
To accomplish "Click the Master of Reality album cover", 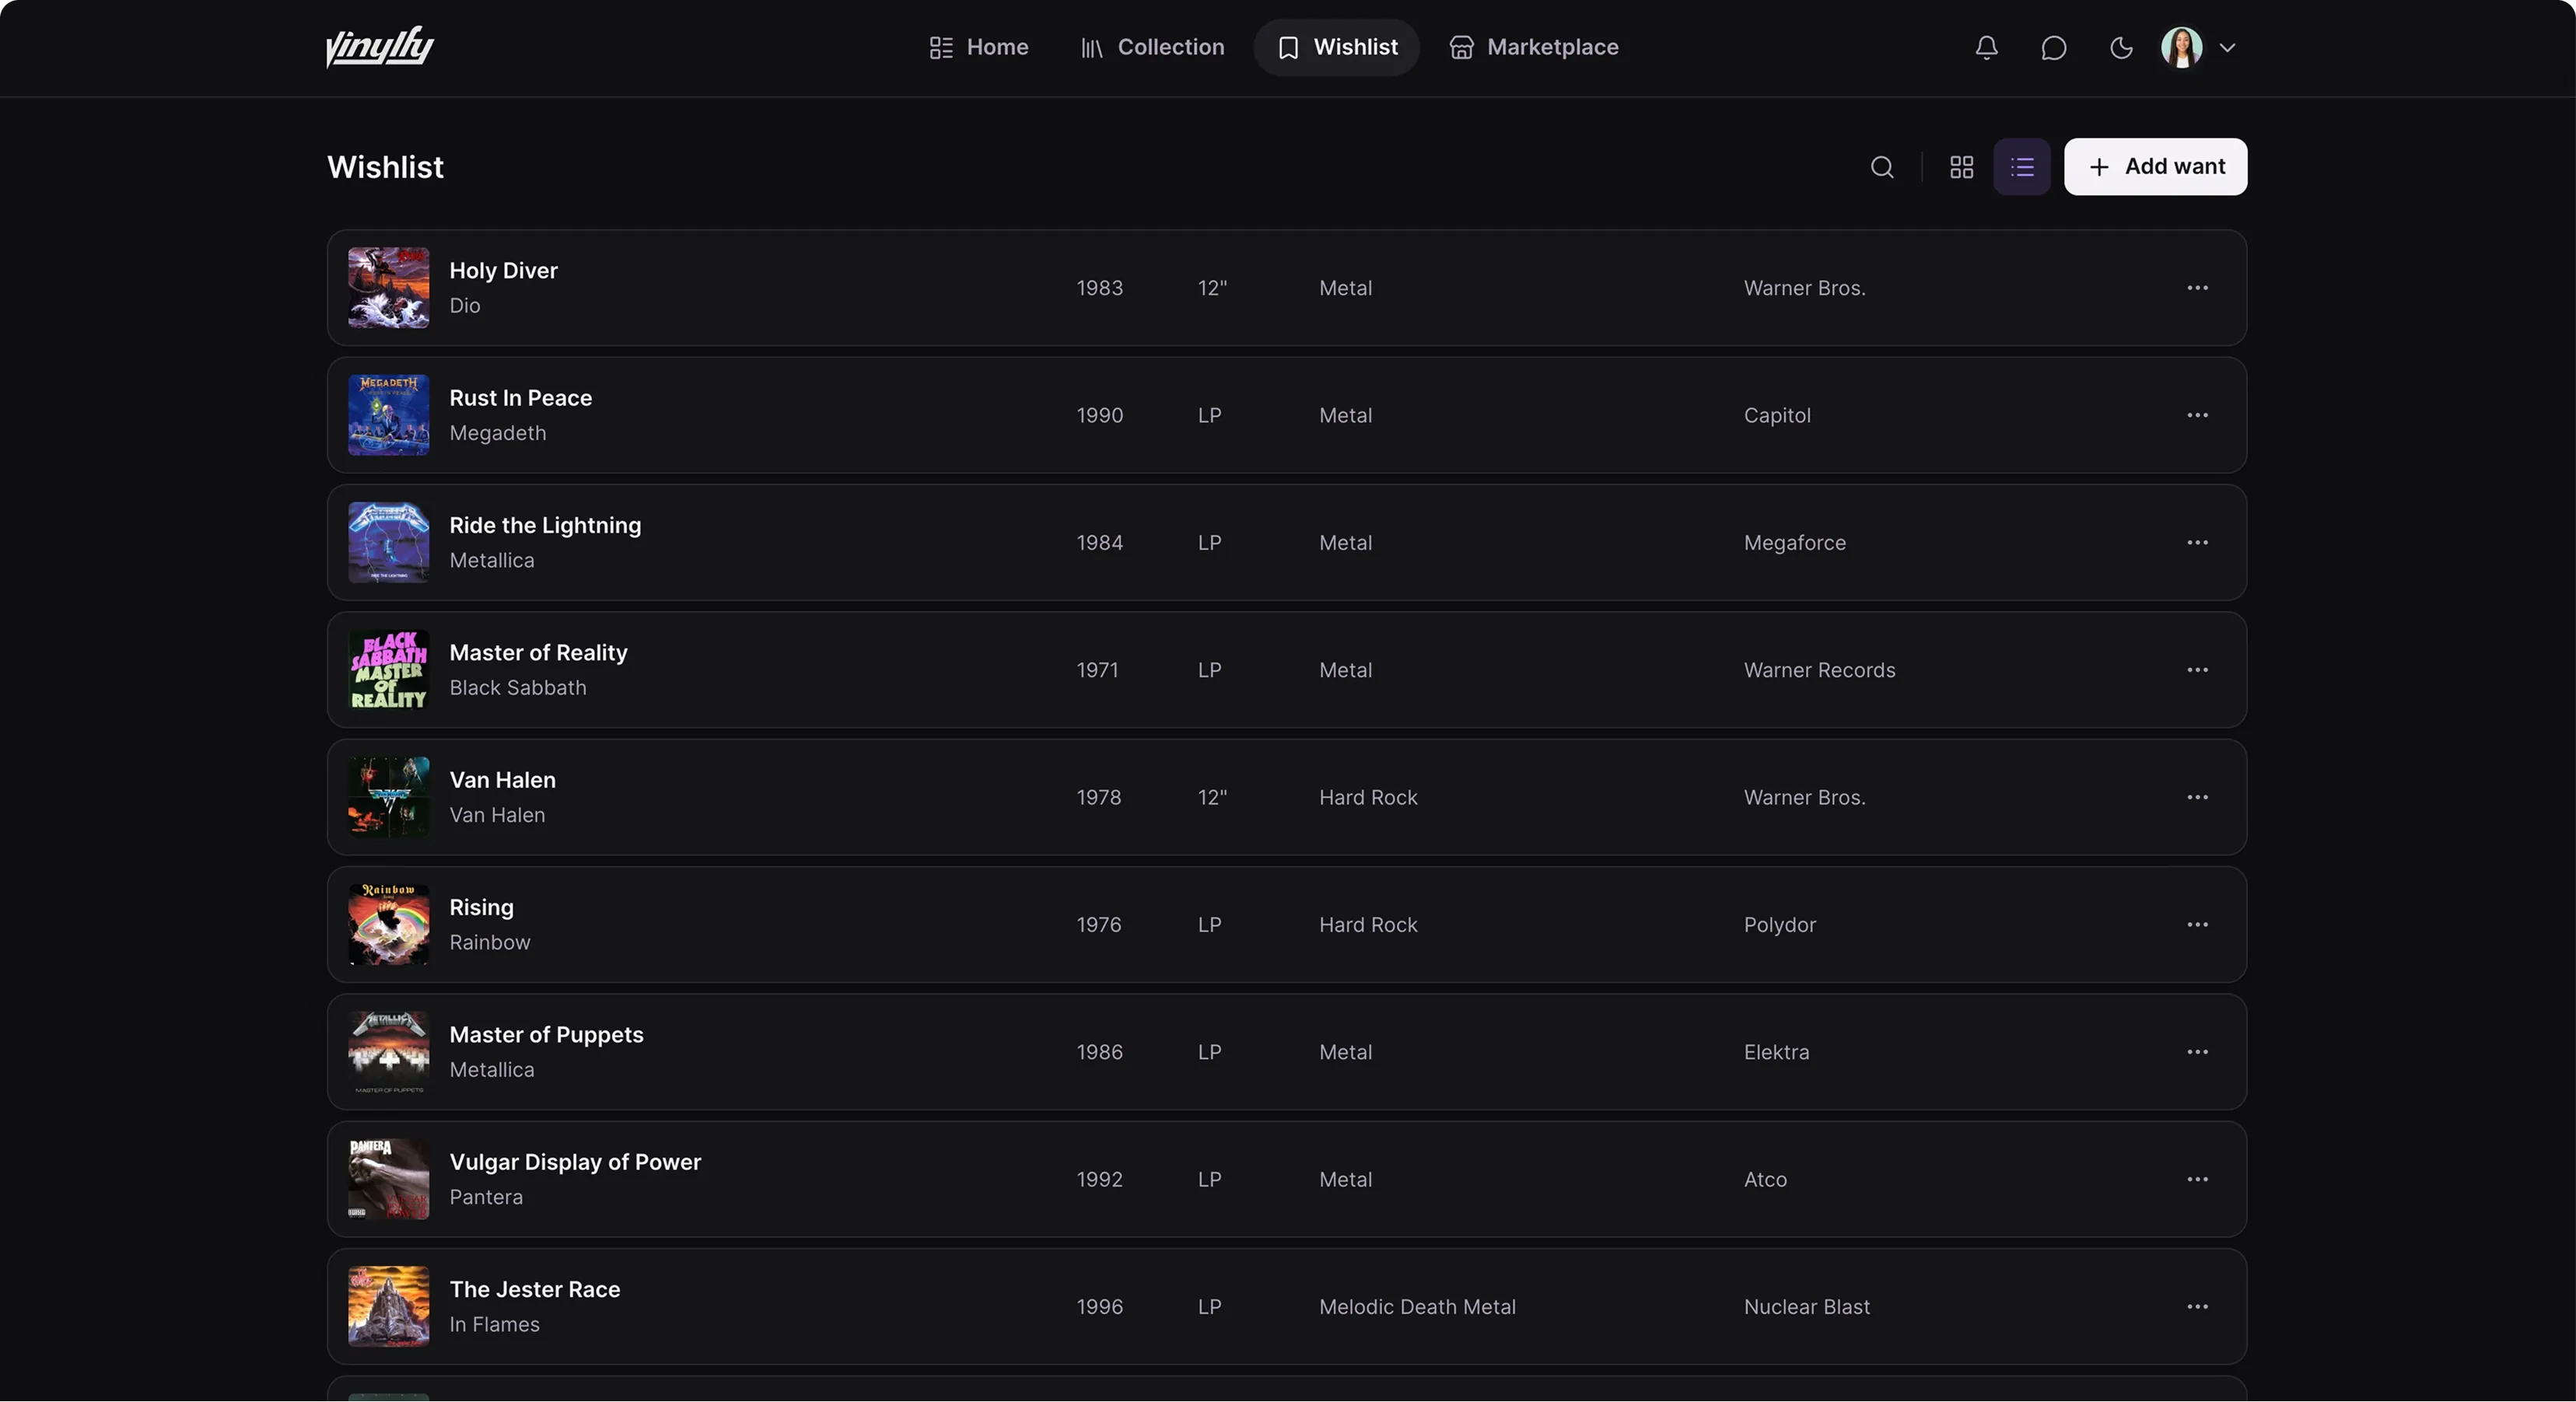I will (388, 670).
